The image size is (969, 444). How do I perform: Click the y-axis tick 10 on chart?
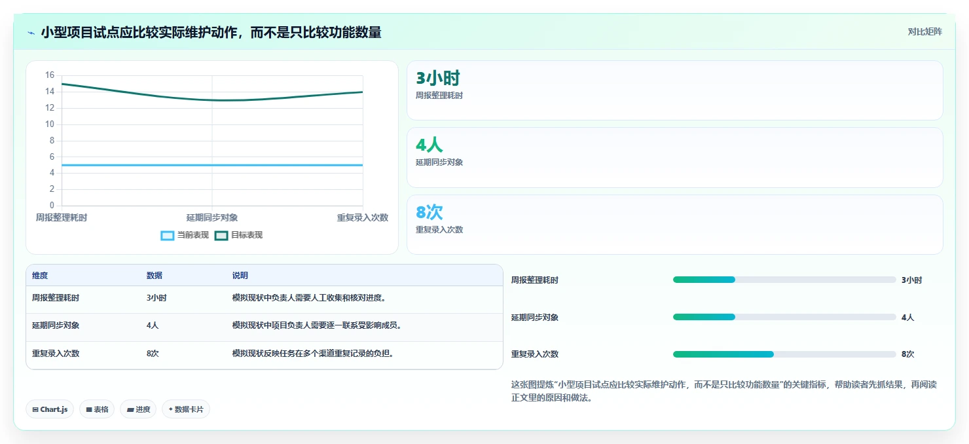50,124
